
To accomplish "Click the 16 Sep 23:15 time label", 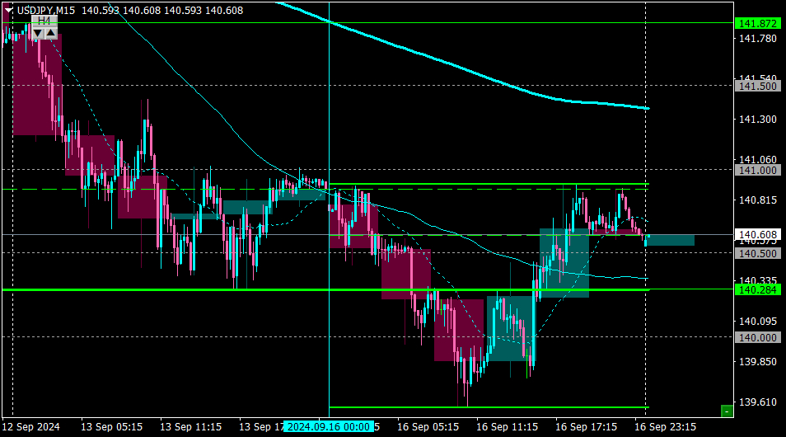I will click(665, 427).
